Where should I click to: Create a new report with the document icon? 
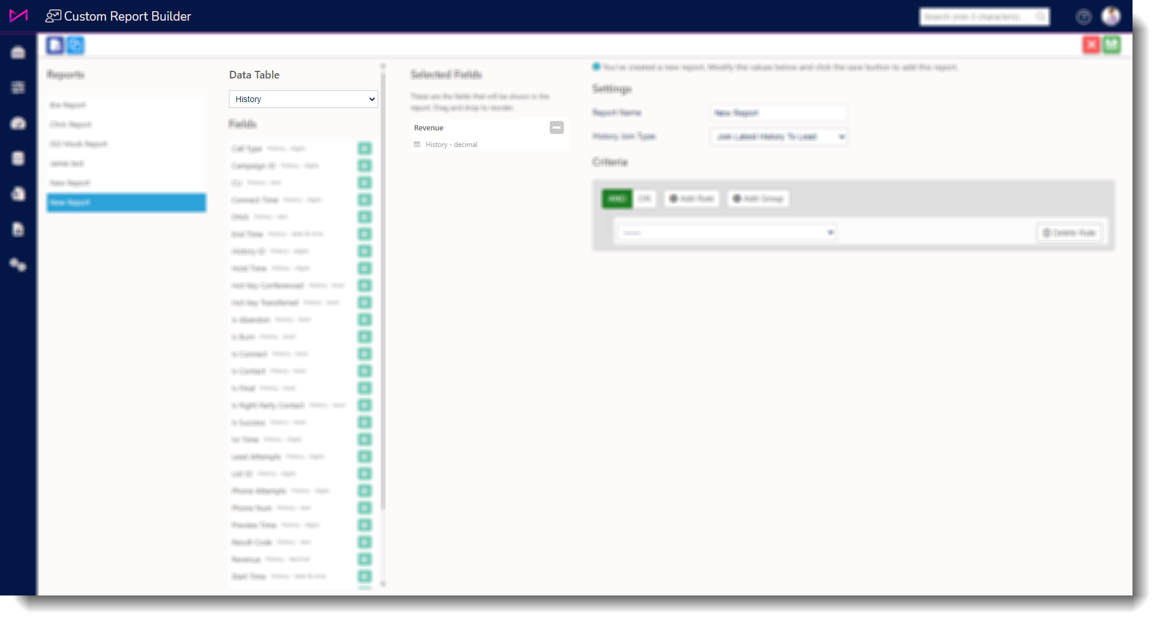click(x=55, y=45)
